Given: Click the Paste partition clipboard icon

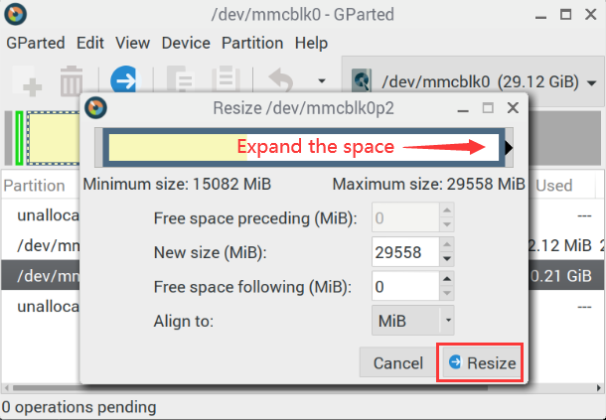Looking at the screenshot, I should pos(227,78).
